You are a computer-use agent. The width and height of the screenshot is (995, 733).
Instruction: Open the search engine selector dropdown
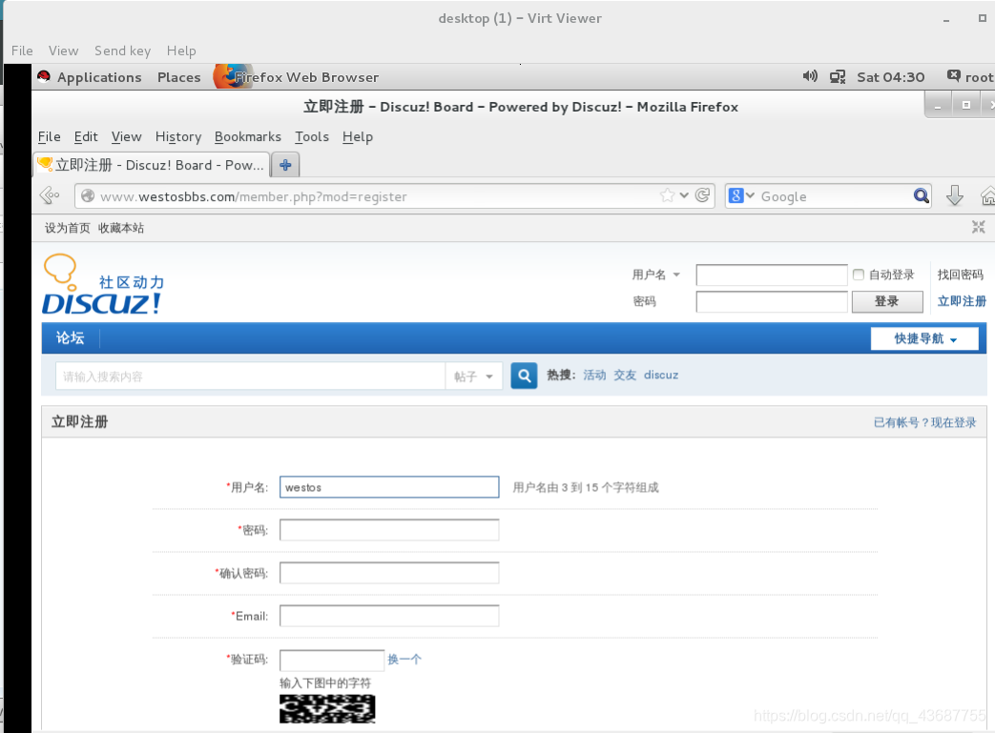coord(741,196)
